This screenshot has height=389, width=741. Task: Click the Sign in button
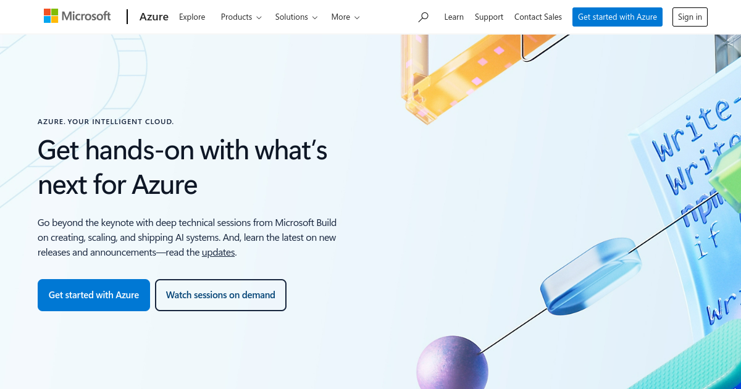pyautogui.click(x=690, y=17)
